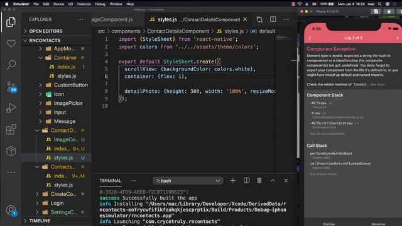Open the Features menu
Viewport: 402px width, 226px height.
tap(84, 4)
